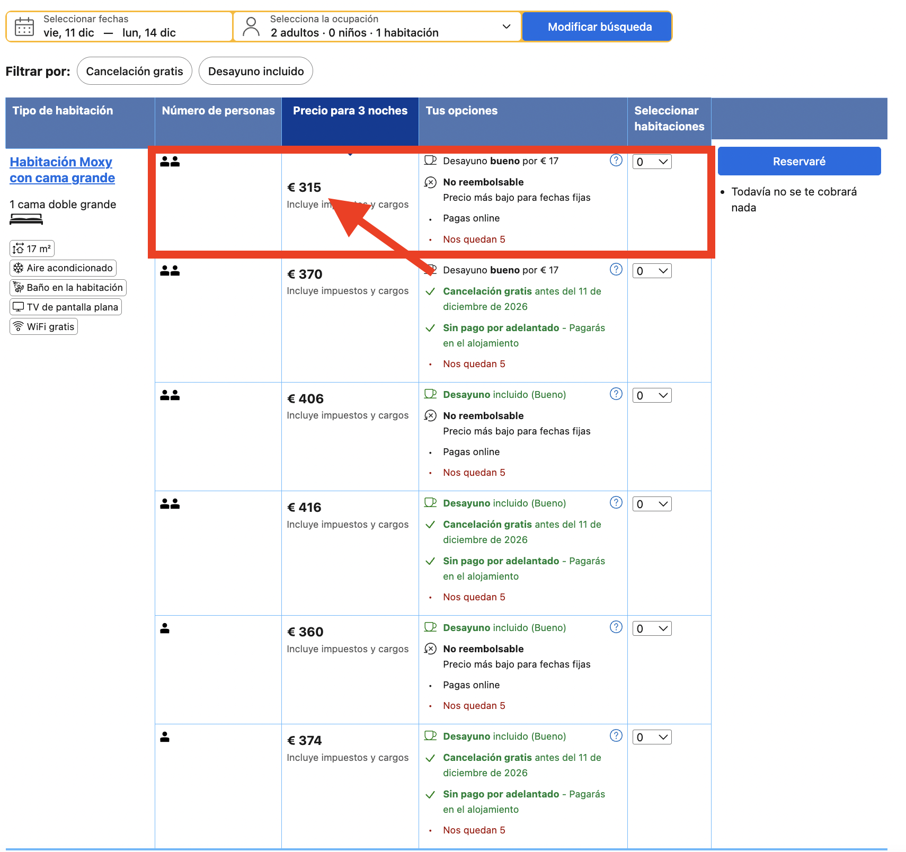Screen dimensions: 906x852
Task: Click the € 406 price text
Action: point(305,399)
